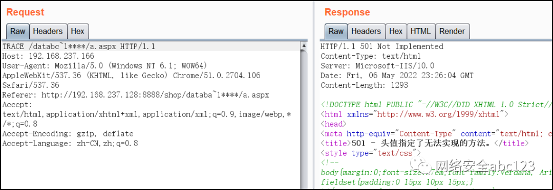Click the Request pane heading
The image size is (553, 190).
26,12
